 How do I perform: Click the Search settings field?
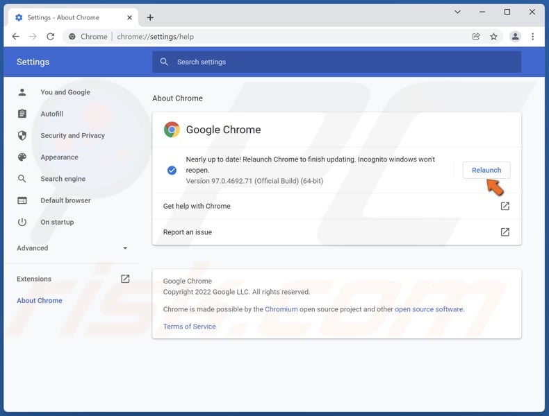pyautogui.click(x=337, y=62)
